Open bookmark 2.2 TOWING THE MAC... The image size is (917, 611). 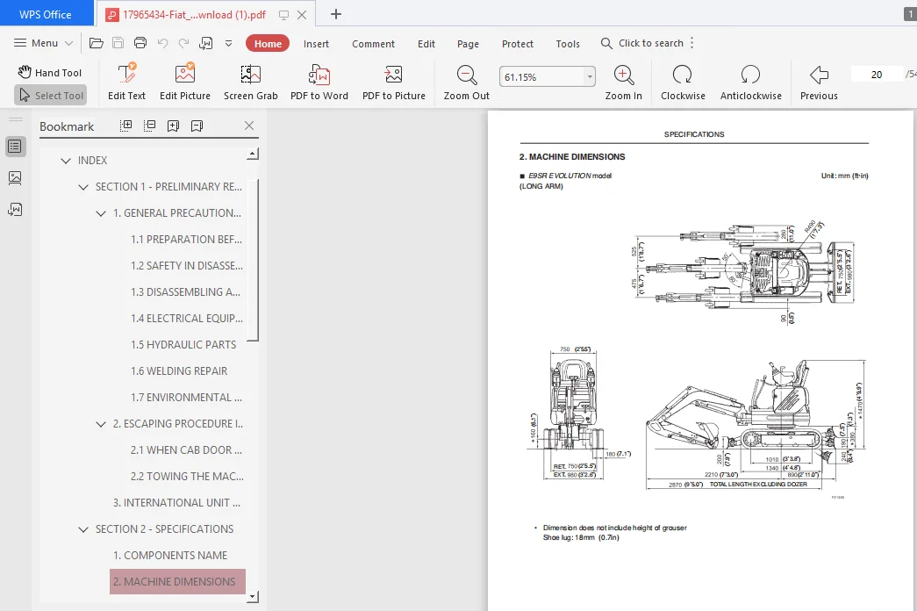tap(187, 477)
